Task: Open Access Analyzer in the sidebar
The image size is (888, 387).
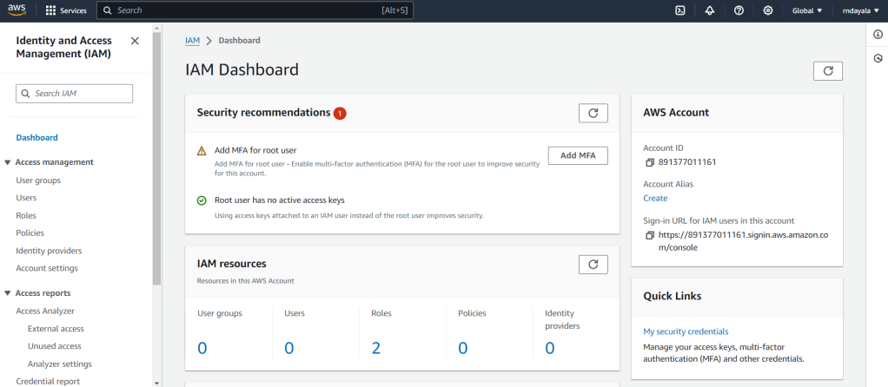Action: tap(45, 312)
